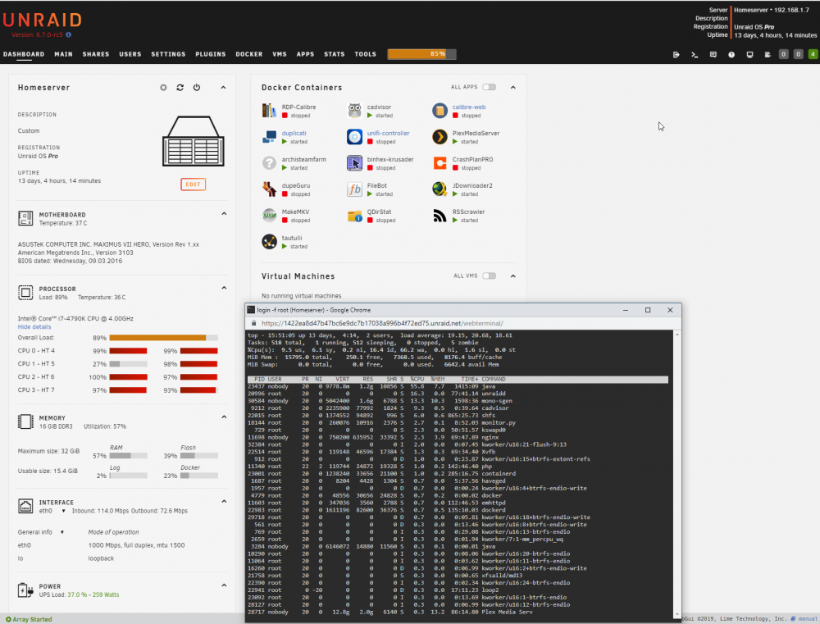Image resolution: width=820 pixels, height=624 pixels.
Task: Click the duplicati link text
Action: pyautogui.click(x=294, y=133)
